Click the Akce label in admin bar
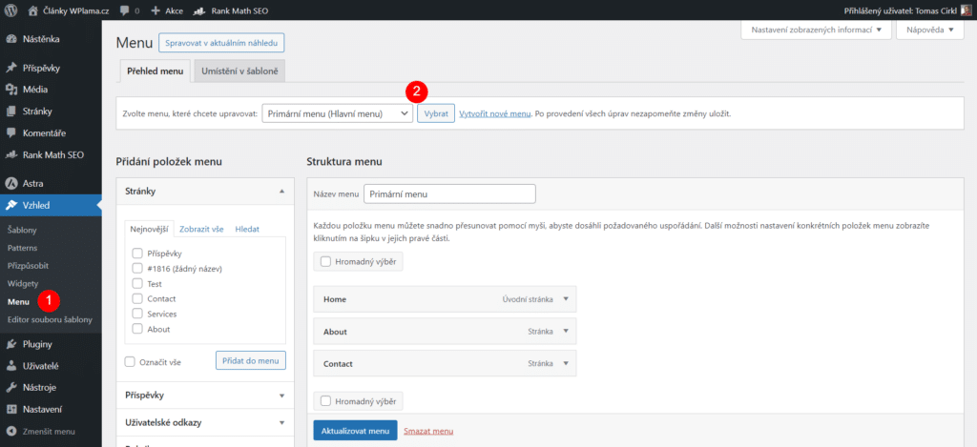 coord(174,10)
